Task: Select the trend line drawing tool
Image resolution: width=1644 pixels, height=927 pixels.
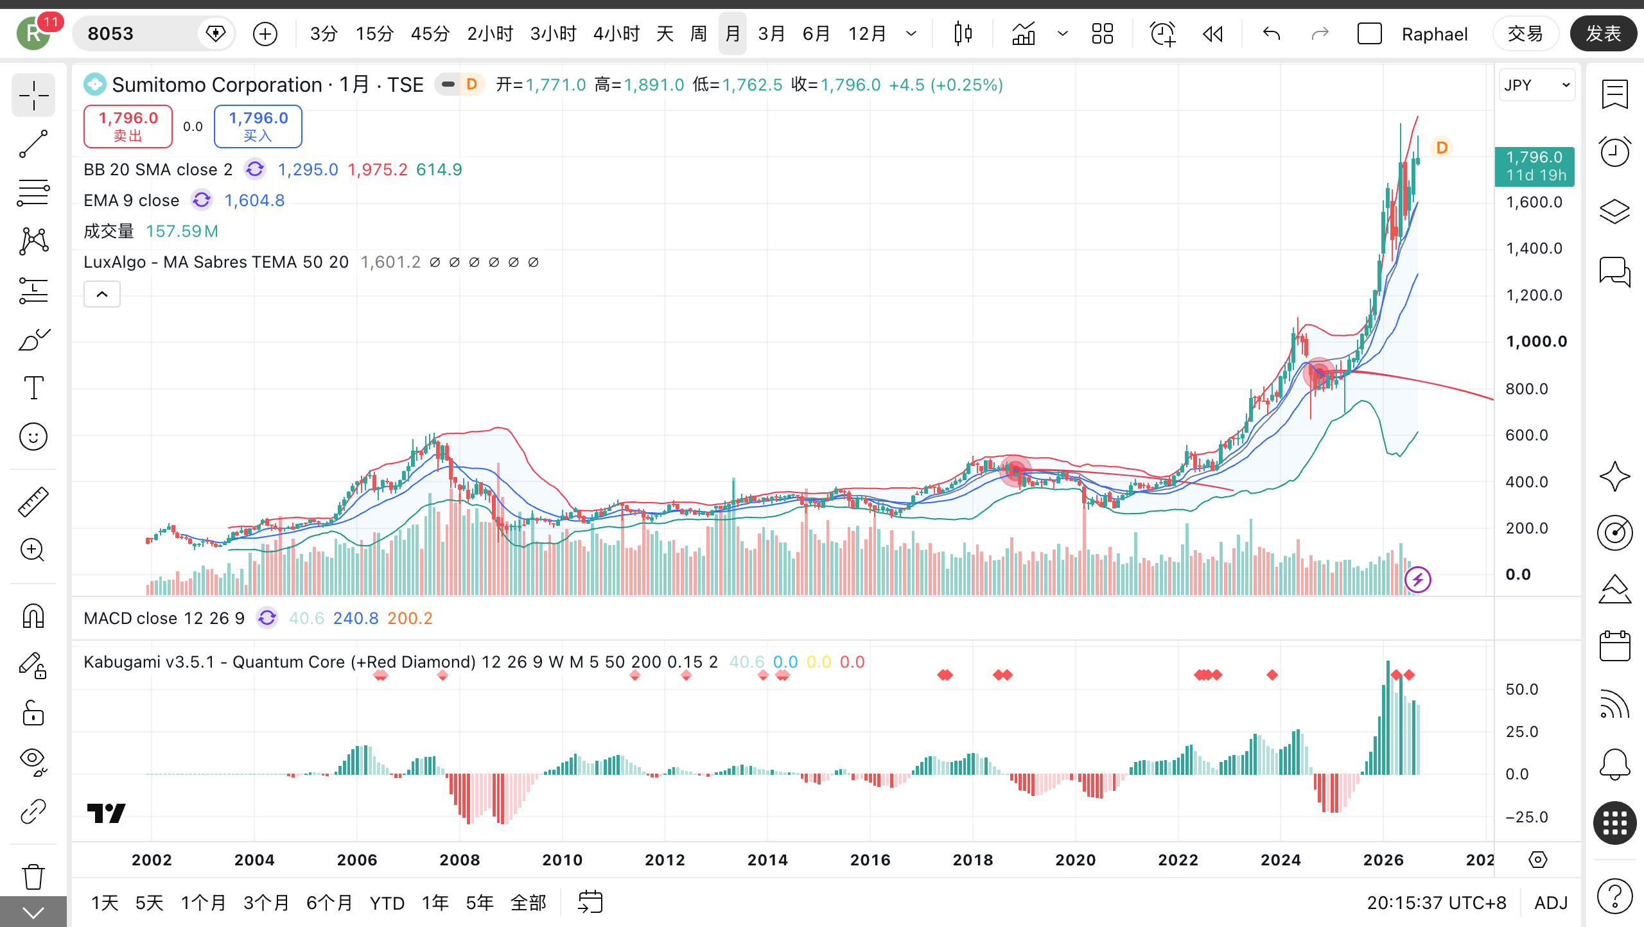Action: point(33,144)
